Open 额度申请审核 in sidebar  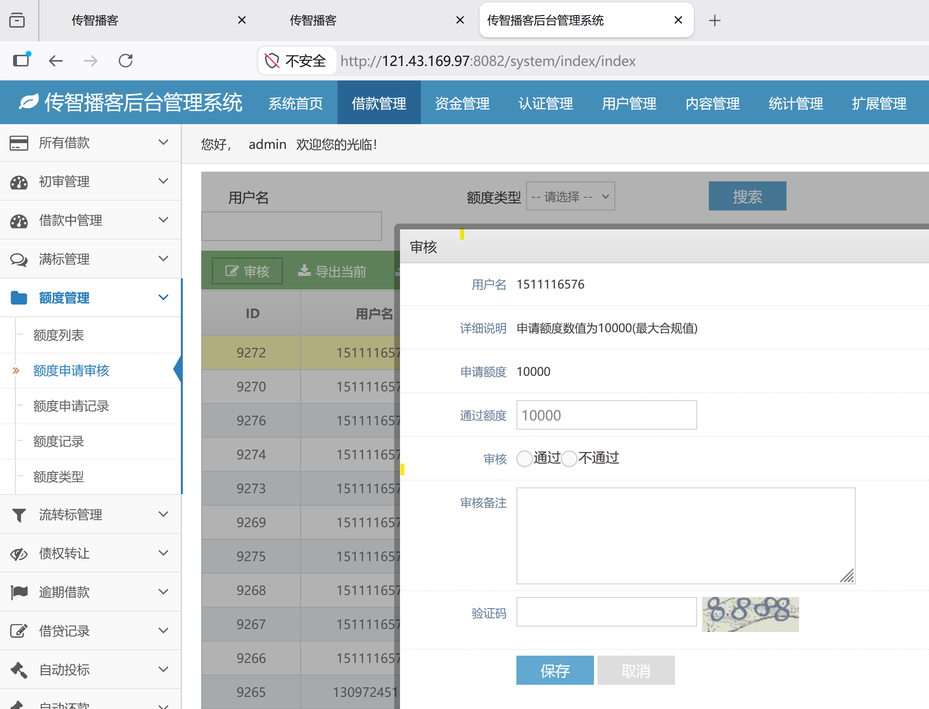[x=71, y=371]
